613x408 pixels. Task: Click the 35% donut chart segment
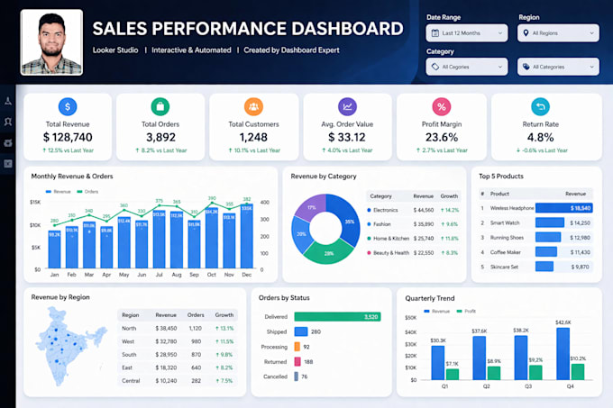pyautogui.click(x=348, y=221)
